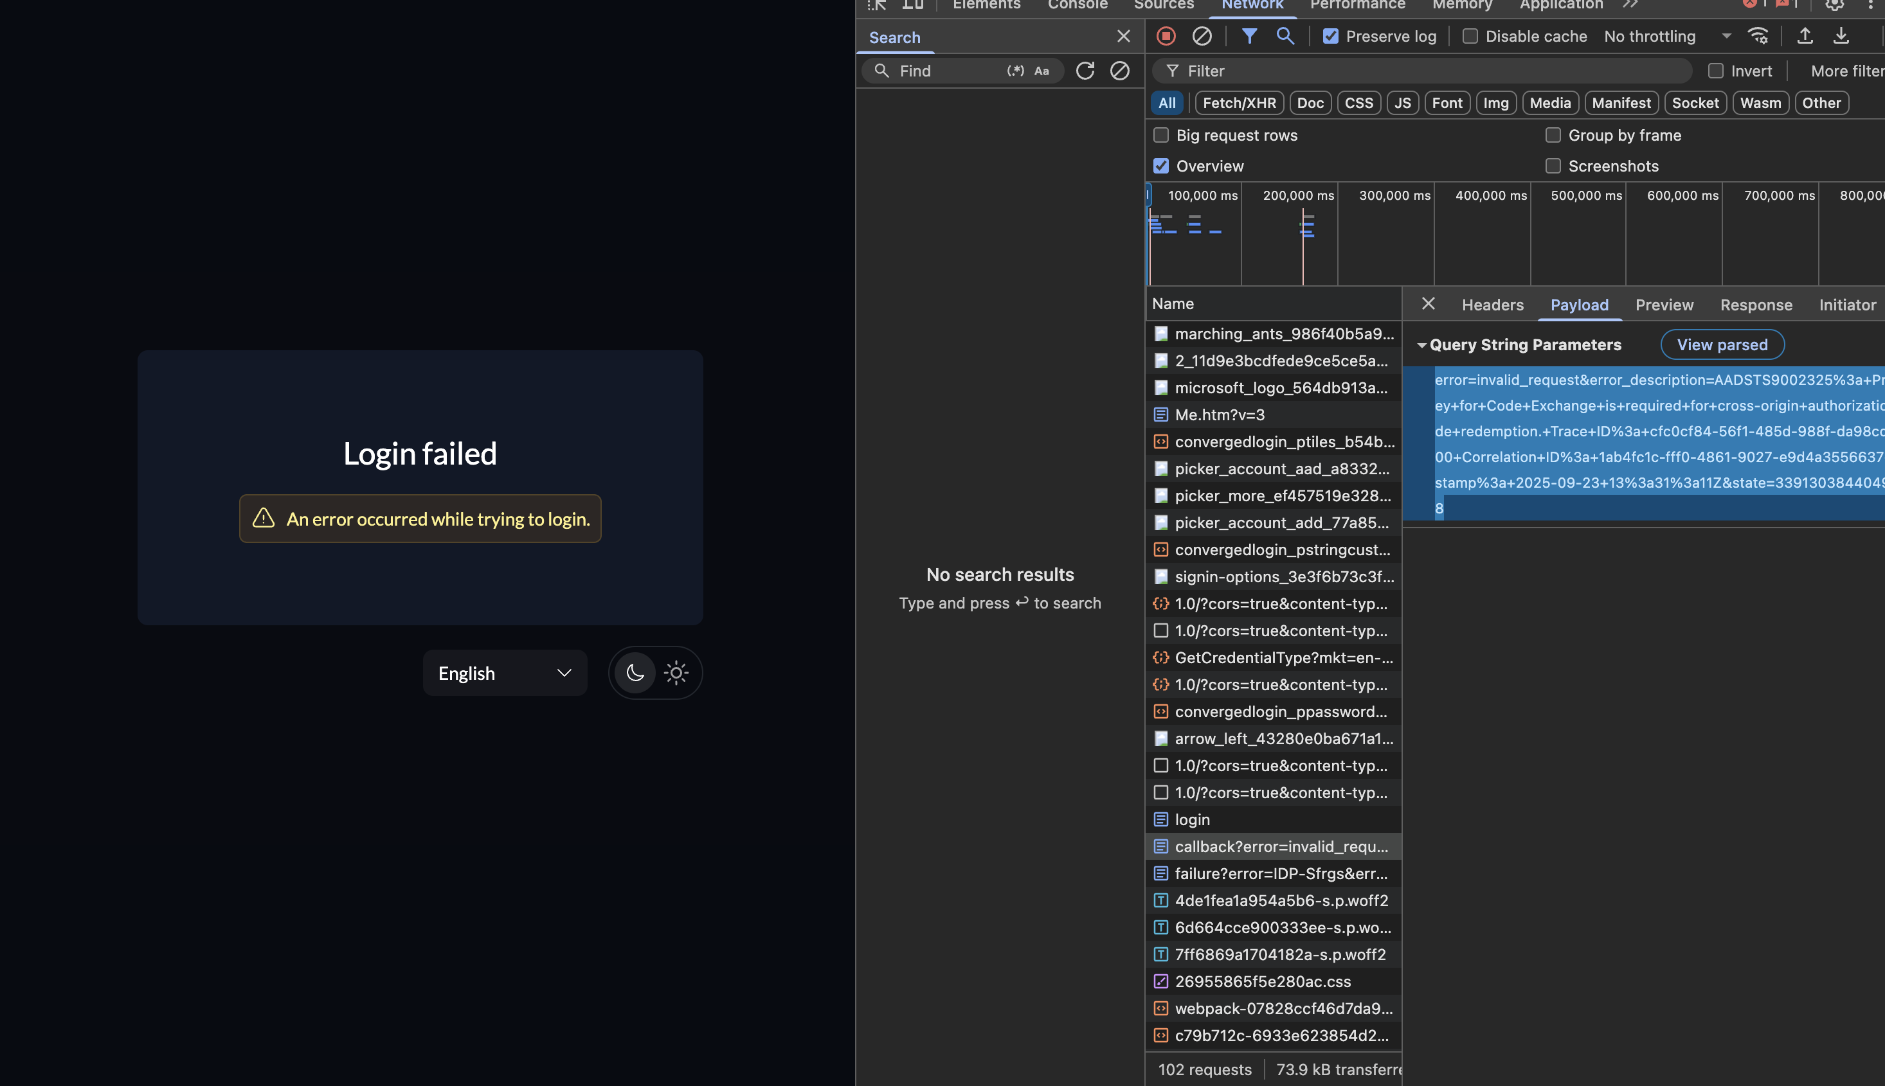Uncheck Preserve log checkbox
The image size is (1885, 1086).
(x=1331, y=37)
